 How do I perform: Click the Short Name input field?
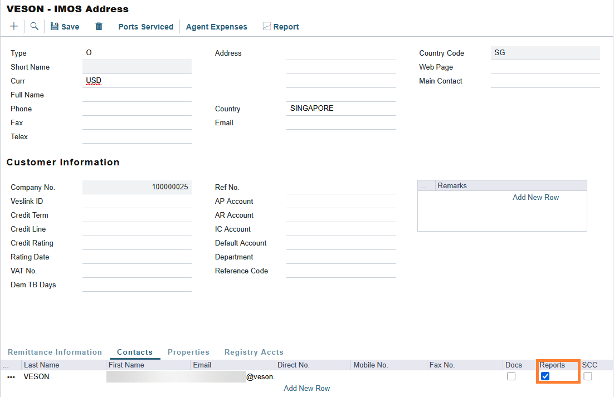(137, 67)
